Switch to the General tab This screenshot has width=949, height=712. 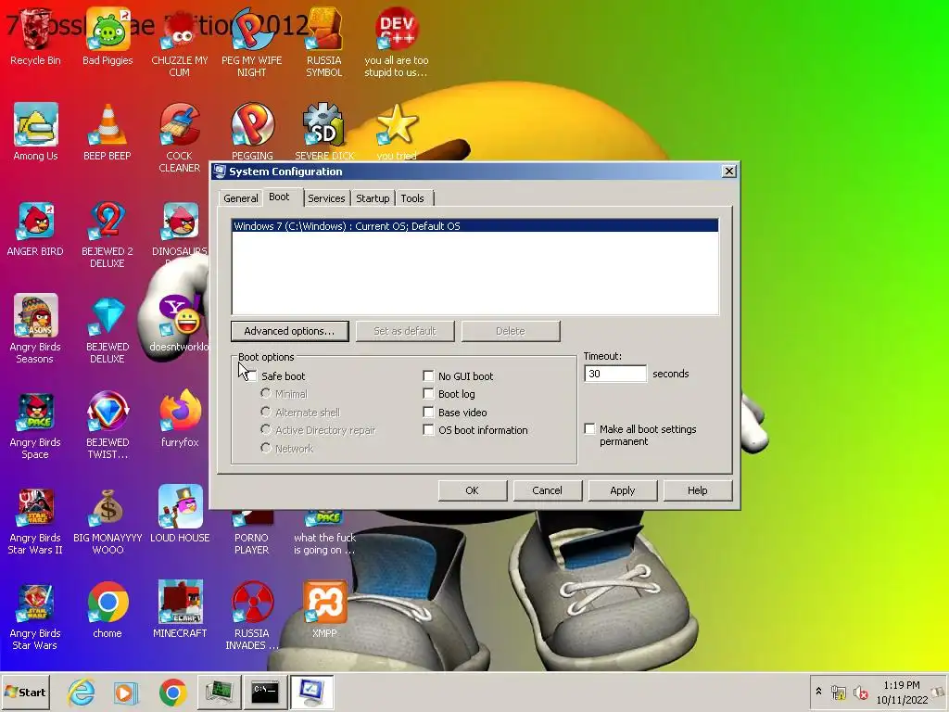[x=240, y=198]
